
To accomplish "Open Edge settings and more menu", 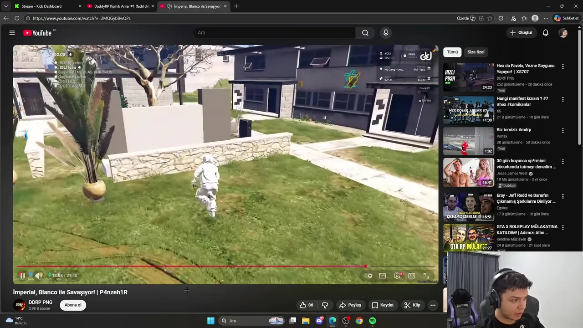I will click(x=547, y=18).
